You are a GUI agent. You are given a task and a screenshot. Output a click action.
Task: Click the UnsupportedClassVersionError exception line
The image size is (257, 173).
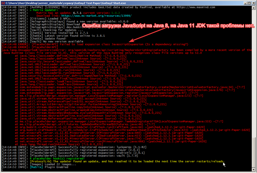tap(126, 51)
